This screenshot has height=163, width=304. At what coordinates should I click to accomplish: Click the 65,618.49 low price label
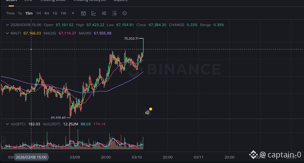pos(58,118)
